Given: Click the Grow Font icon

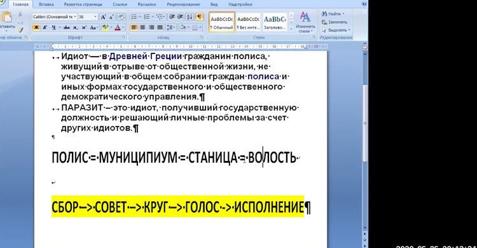Looking at the screenshot, I should (x=103, y=17).
